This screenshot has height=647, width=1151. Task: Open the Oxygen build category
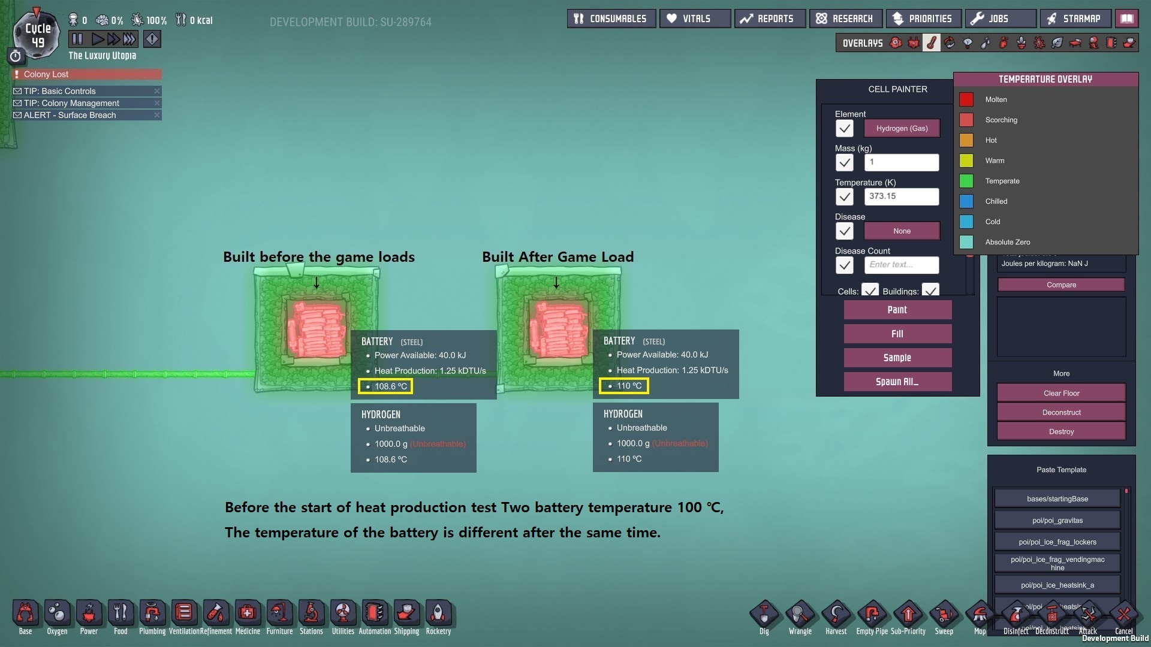point(57,614)
